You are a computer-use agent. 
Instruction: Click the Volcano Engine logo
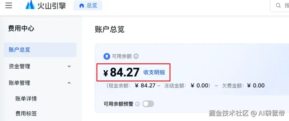30,5
